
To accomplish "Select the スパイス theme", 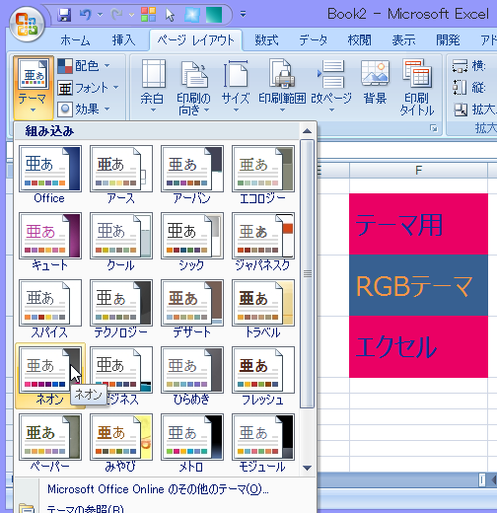I will click(x=50, y=309).
